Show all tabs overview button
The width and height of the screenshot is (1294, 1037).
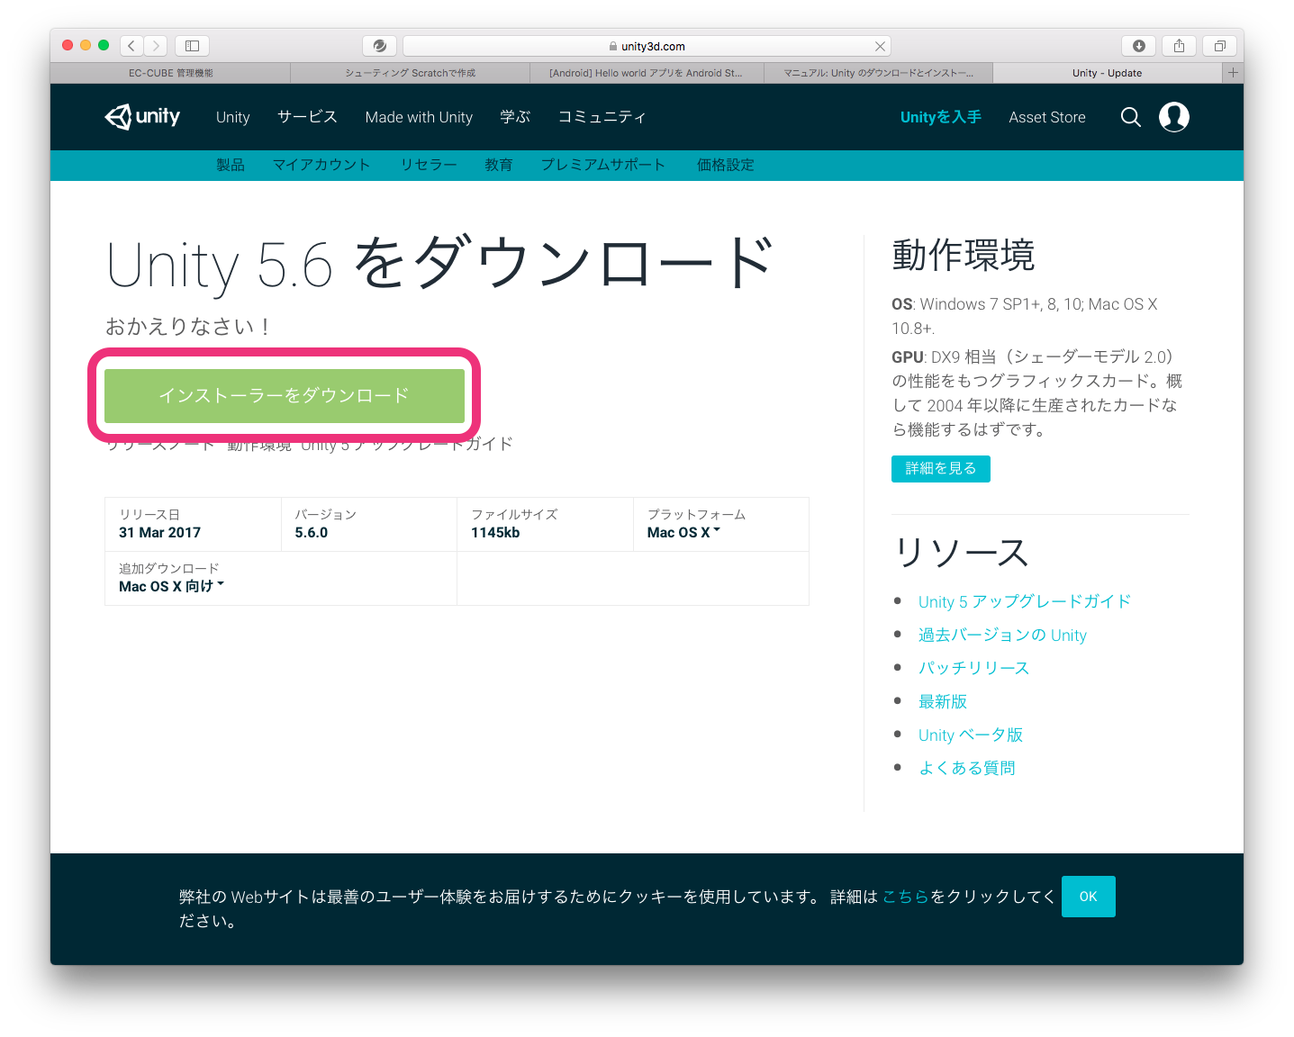point(1219,45)
